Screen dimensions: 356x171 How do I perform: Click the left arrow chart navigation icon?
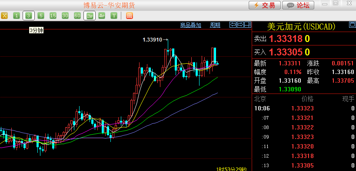click(233, 25)
